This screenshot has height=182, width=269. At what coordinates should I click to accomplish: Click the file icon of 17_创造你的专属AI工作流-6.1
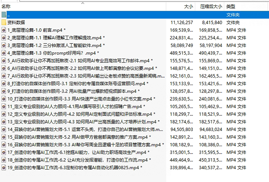pyautogui.click(x=4, y=152)
